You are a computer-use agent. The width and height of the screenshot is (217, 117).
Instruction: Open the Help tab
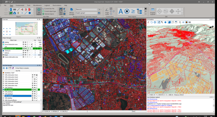click(x=66, y=5)
